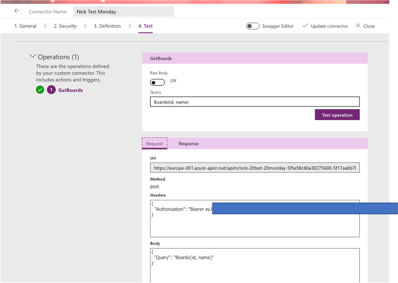398x283 pixels.
Task: Go to the 1. General step
Action: [x=25, y=26]
